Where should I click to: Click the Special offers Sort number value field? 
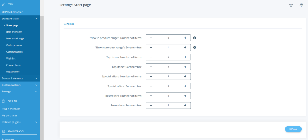click(x=168, y=86)
